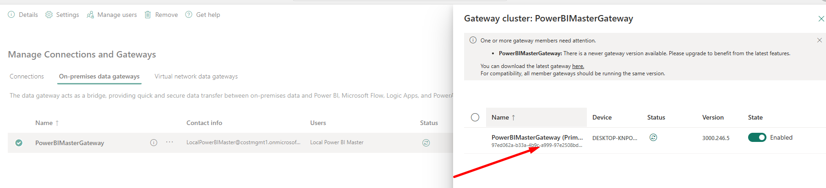Image resolution: width=826 pixels, height=188 pixels.
Task: Toggle the green check on PowerBIMasterGateway row
Action: (x=19, y=143)
